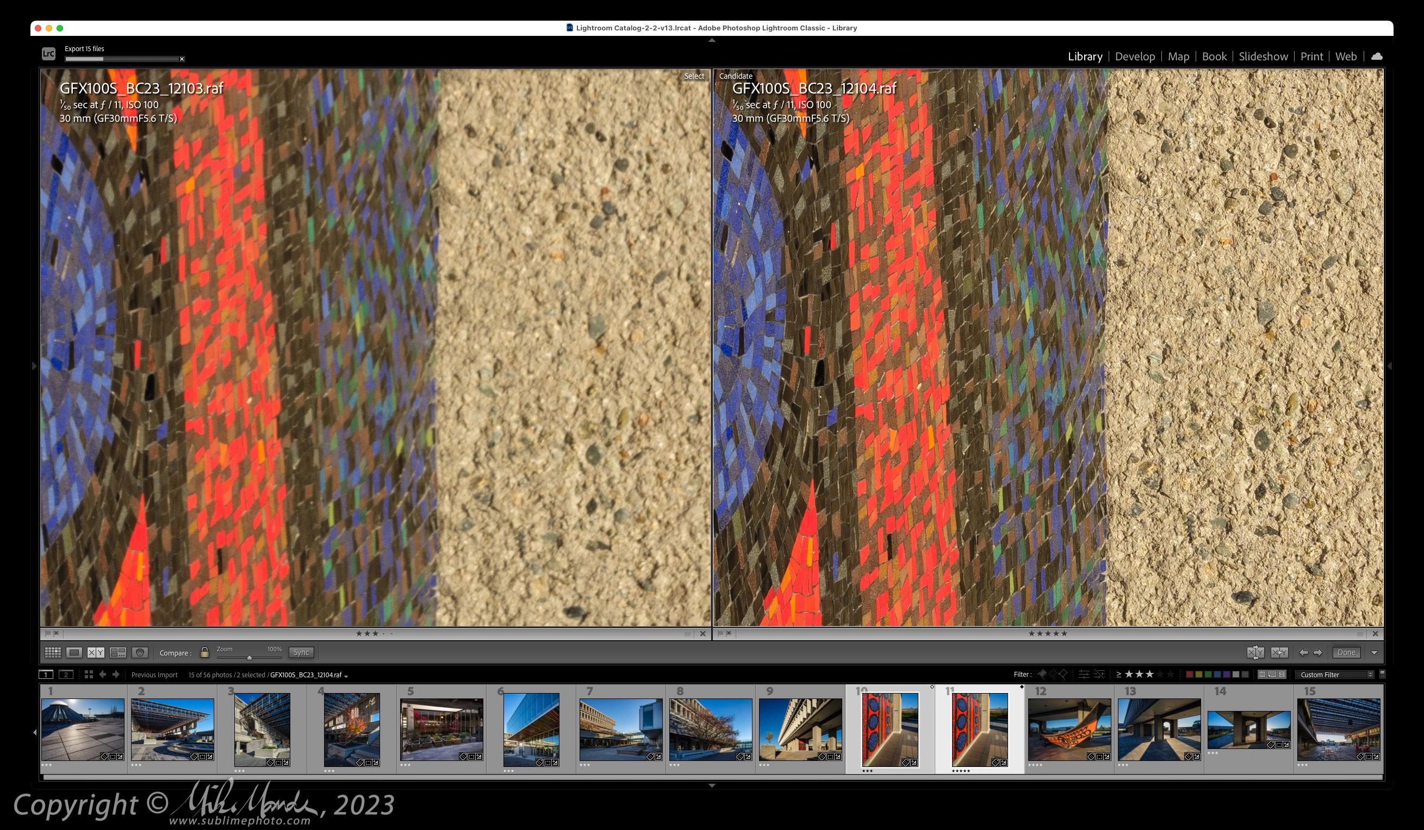Click the Make Select XY icon

(x=1279, y=653)
